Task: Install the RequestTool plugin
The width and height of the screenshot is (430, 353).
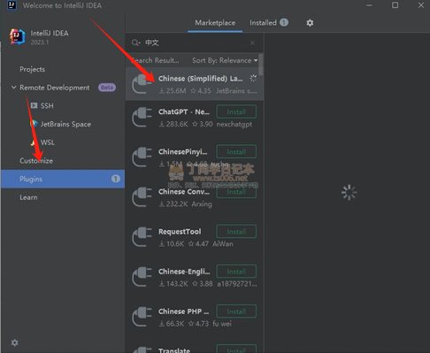Action: [236, 232]
